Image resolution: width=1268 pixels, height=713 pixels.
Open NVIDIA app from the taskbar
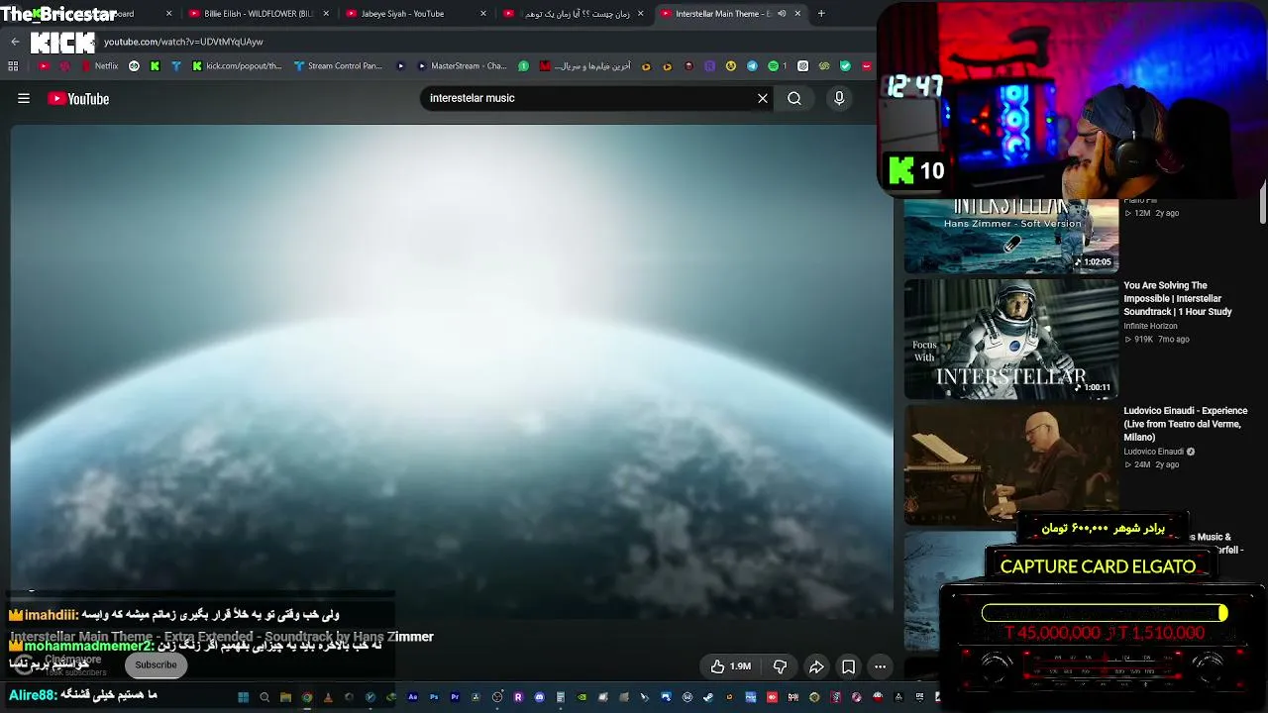click(581, 697)
